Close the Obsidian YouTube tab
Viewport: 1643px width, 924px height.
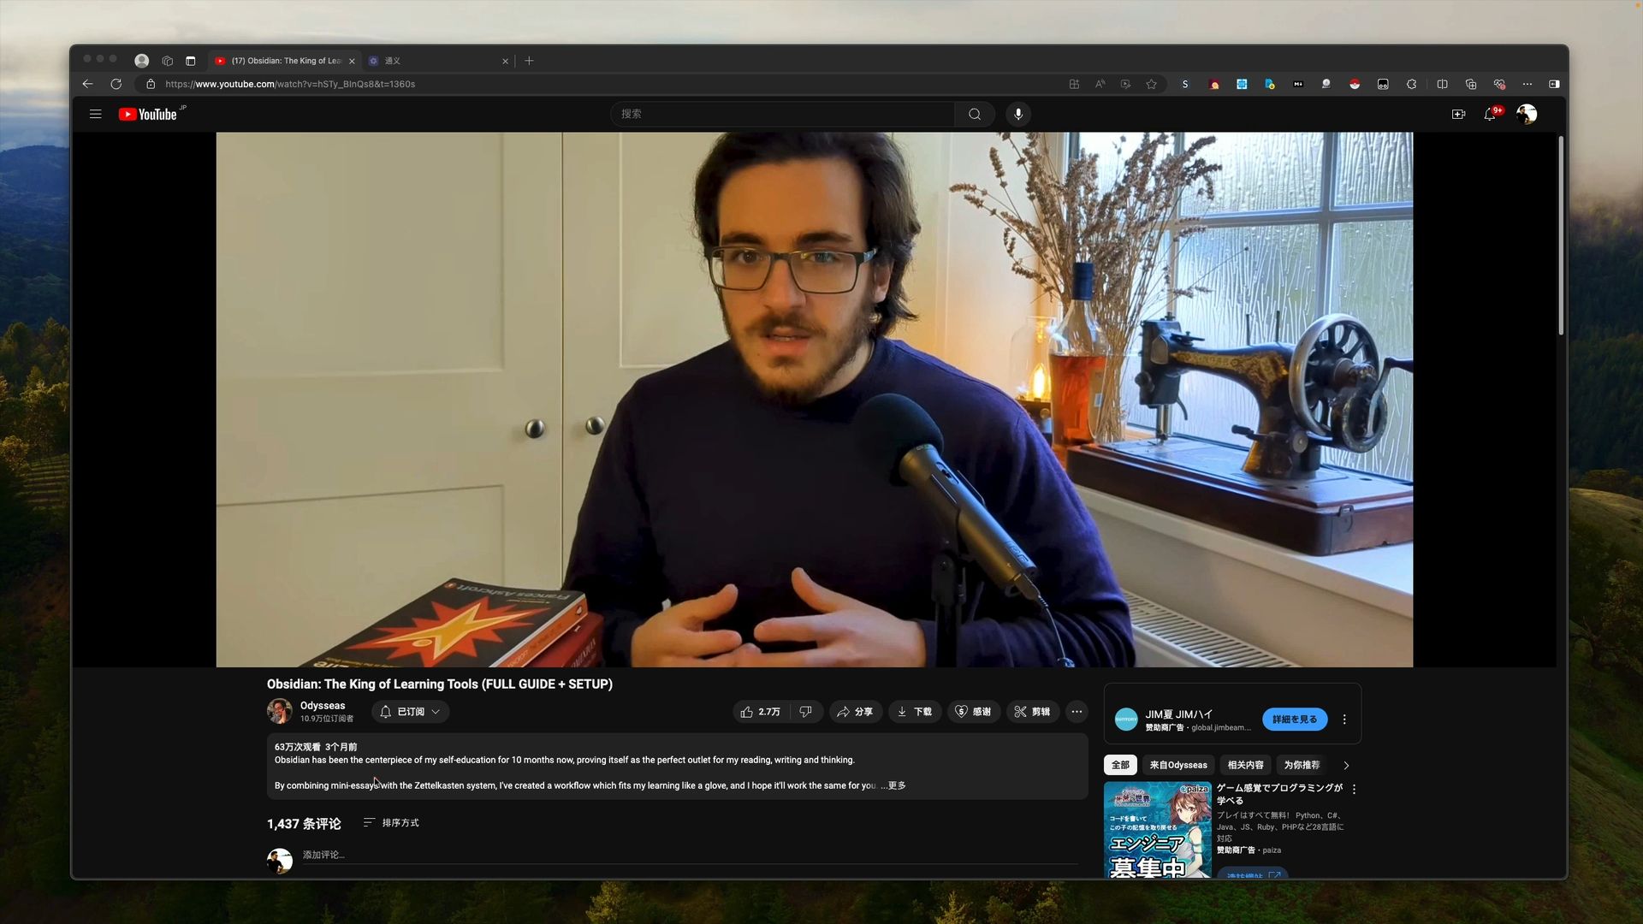(352, 61)
